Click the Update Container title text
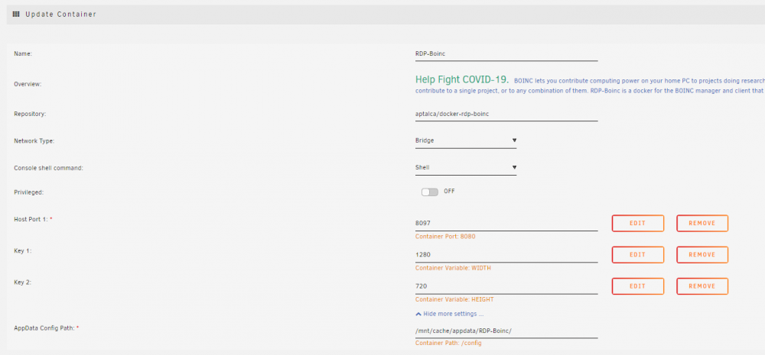 (x=61, y=14)
